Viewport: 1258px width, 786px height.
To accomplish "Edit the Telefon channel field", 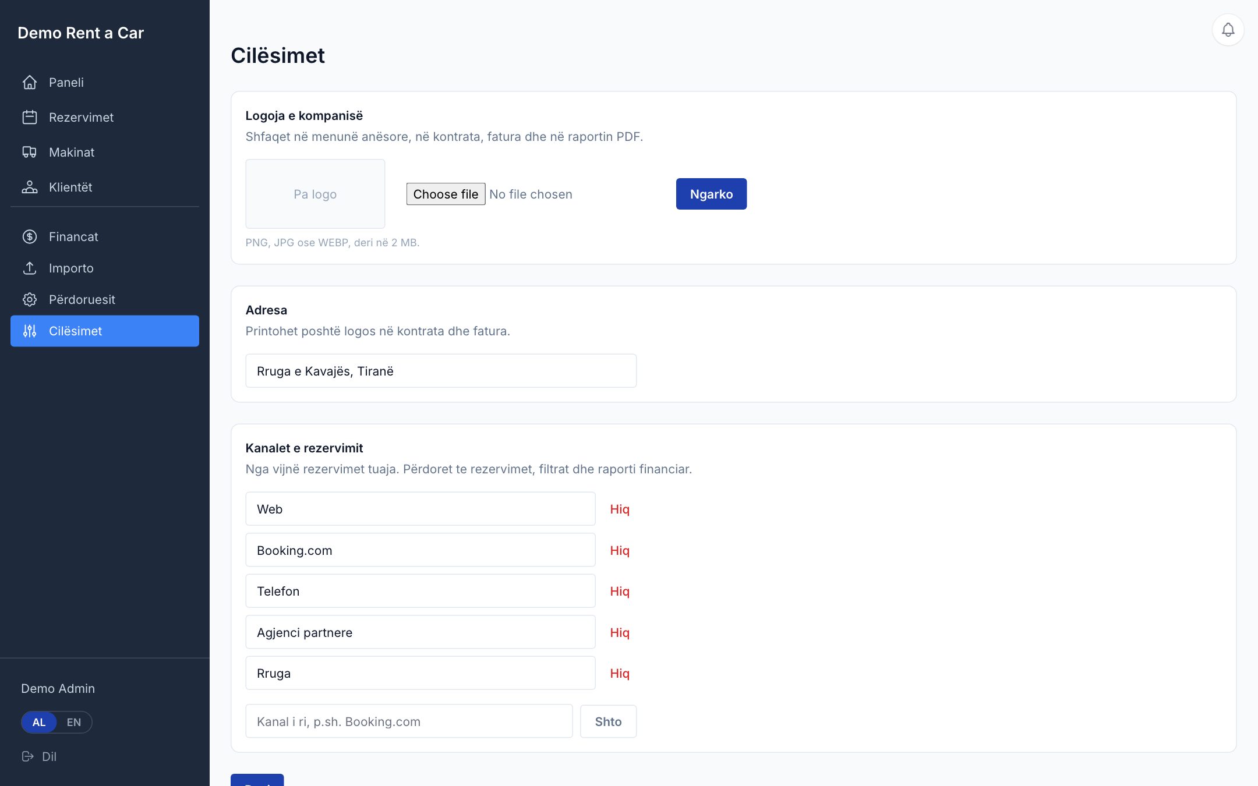I will click(420, 591).
